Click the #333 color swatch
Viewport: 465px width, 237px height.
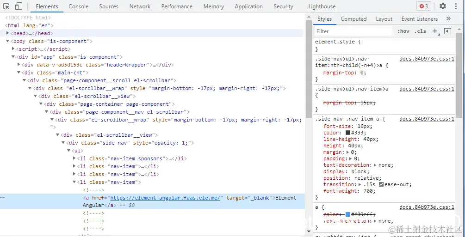[x=348, y=133]
